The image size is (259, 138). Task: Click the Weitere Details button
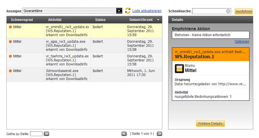click(210, 124)
